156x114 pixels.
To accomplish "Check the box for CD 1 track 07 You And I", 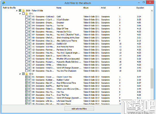I will (x=26, y=34).
